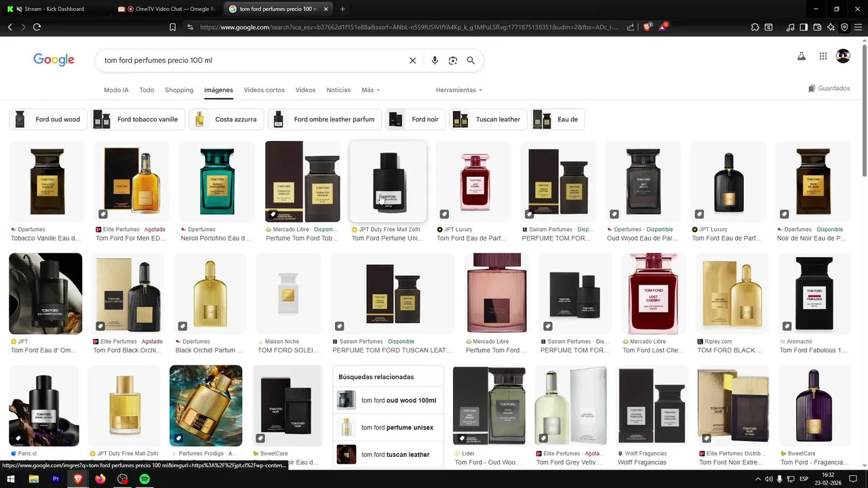Select related search tom ford perfume unisex

point(388,427)
